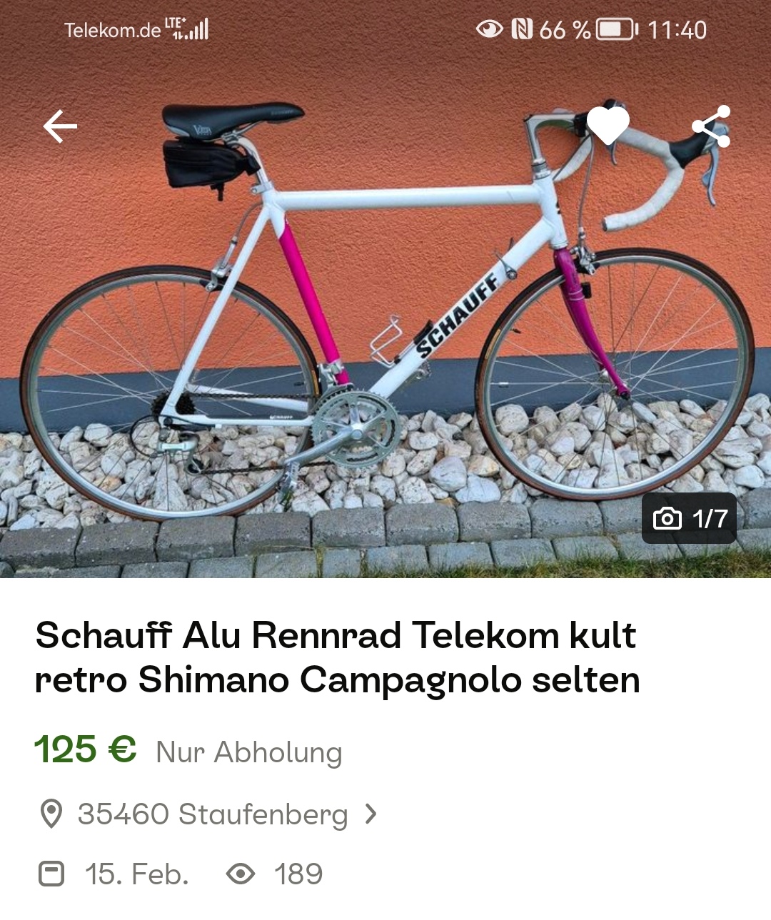Expand the location chevron next to Staufenberg
Image resolution: width=771 pixels, height=920 pixels.
tap(371, 814)
